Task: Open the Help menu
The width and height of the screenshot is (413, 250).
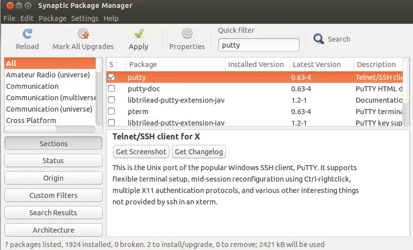Action: (x=111, y=18)
